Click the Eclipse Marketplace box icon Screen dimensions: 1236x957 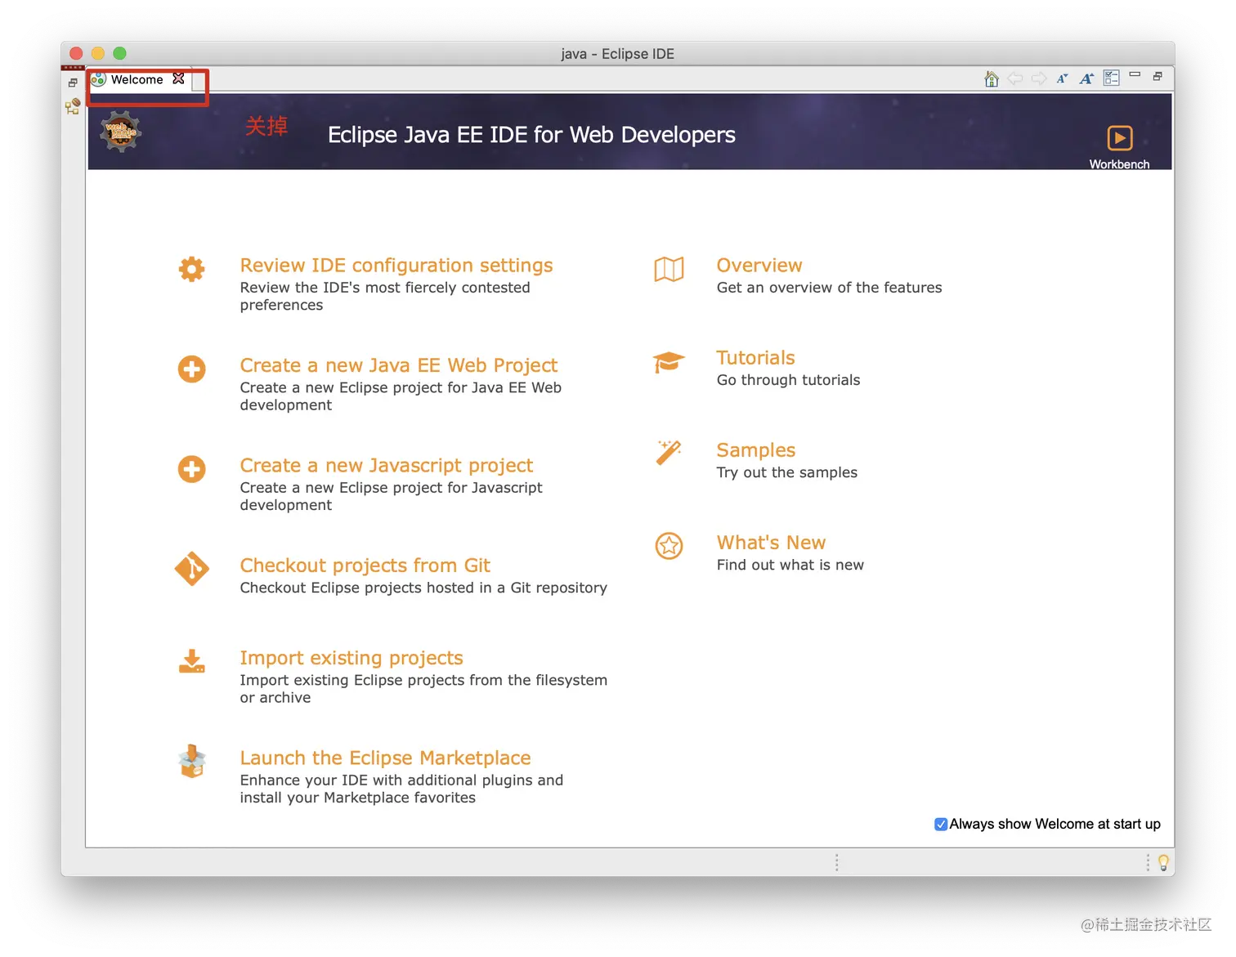point(192,762)
